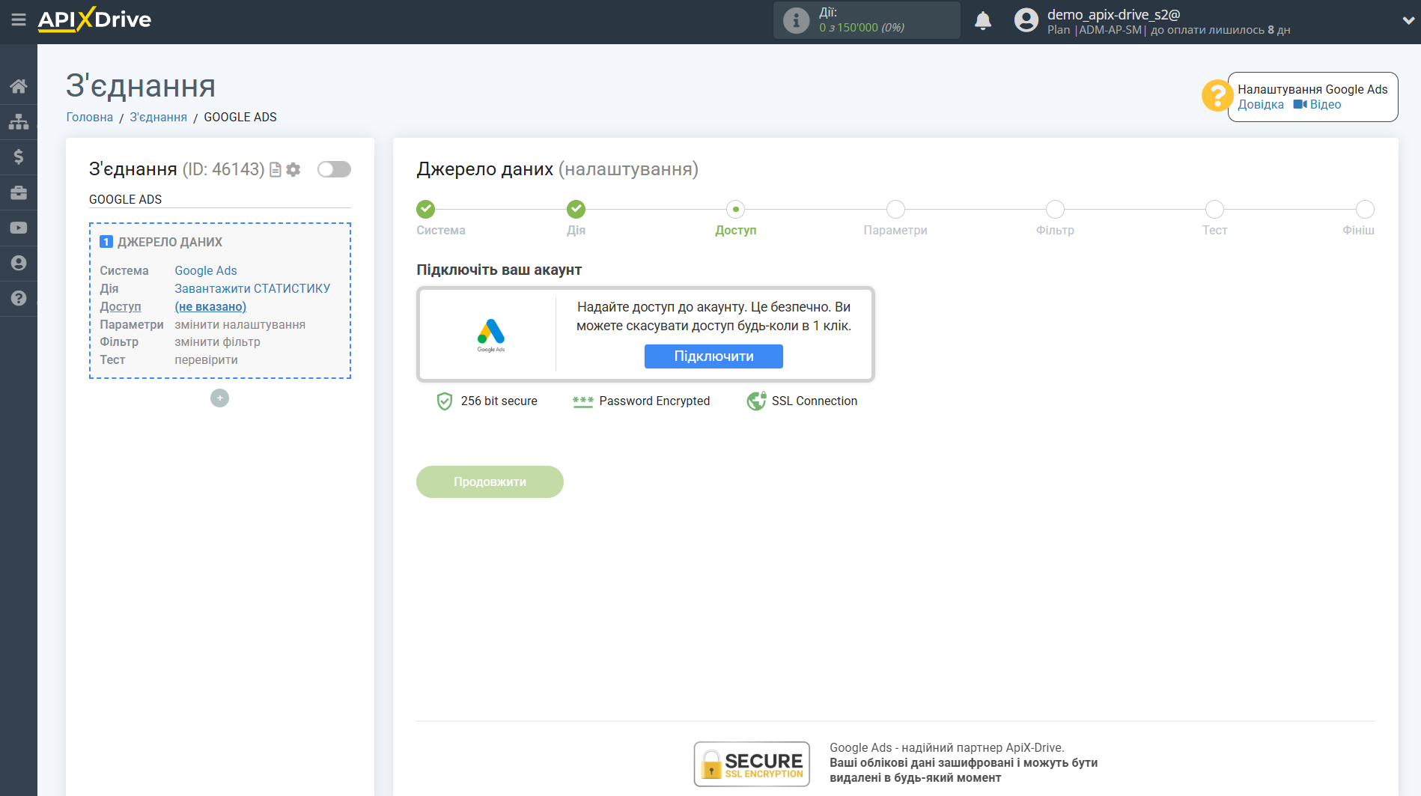Toggle the connection on/off switch
This screenshot has height=796, width=1421.
(x=334, y=169)
